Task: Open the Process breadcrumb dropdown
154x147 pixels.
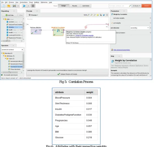Action: coord(33,15)
